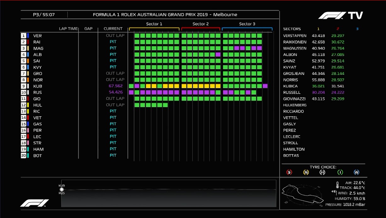Click the CURRENT column header
The height and width of the screenshot is (218, 386).
pyautogui.click(x=113, y=29)
